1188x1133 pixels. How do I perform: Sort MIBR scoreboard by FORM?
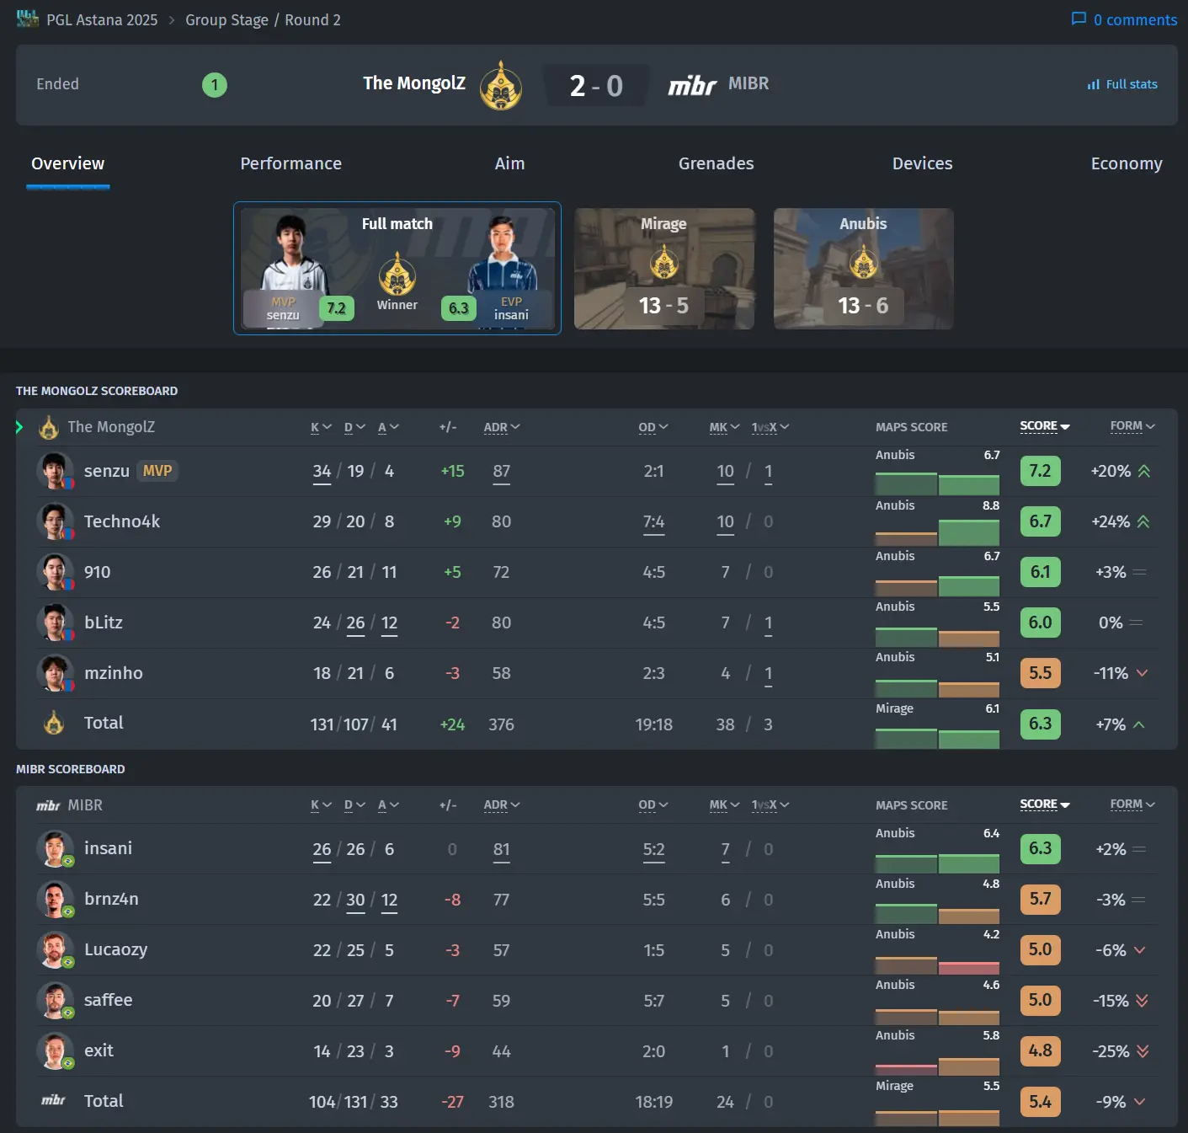point(1132,804)
